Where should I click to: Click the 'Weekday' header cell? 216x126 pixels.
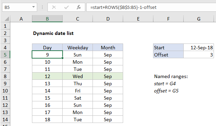point(77,48)
